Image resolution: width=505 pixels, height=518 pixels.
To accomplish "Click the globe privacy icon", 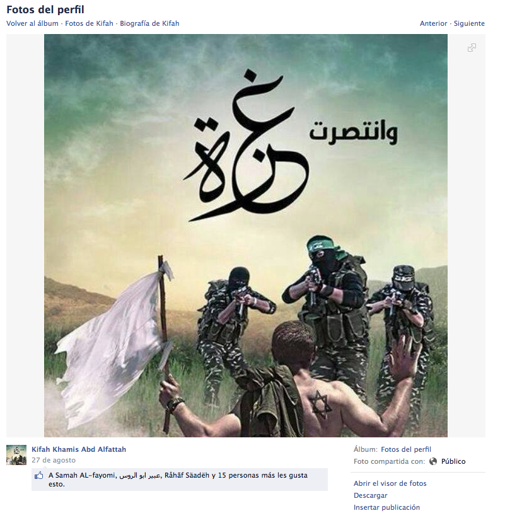I will pyautogui.click(x=433, y=461).
